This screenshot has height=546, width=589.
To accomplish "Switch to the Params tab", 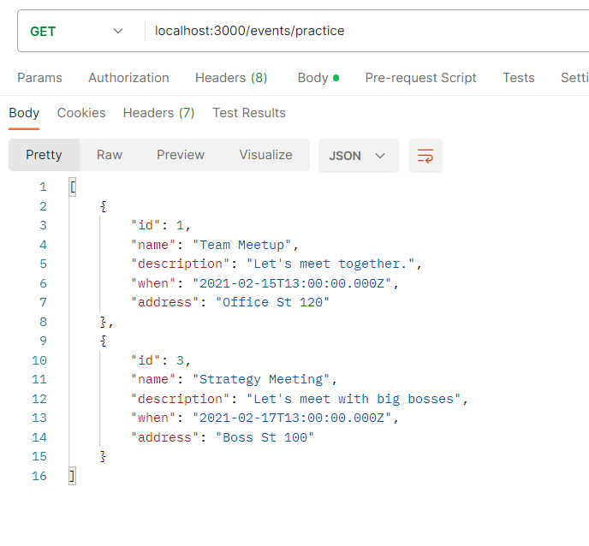I will [39, 78].
